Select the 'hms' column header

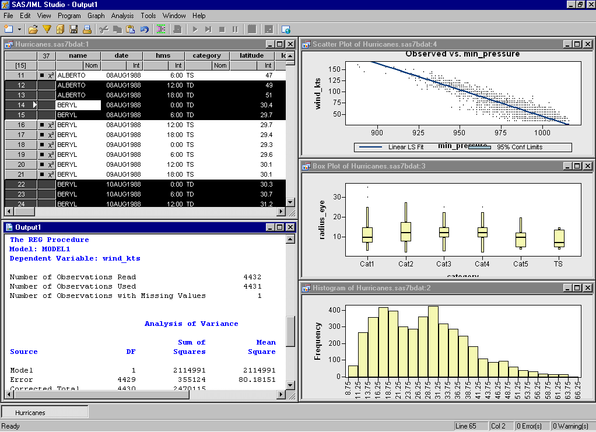click(x=163, y=55)
